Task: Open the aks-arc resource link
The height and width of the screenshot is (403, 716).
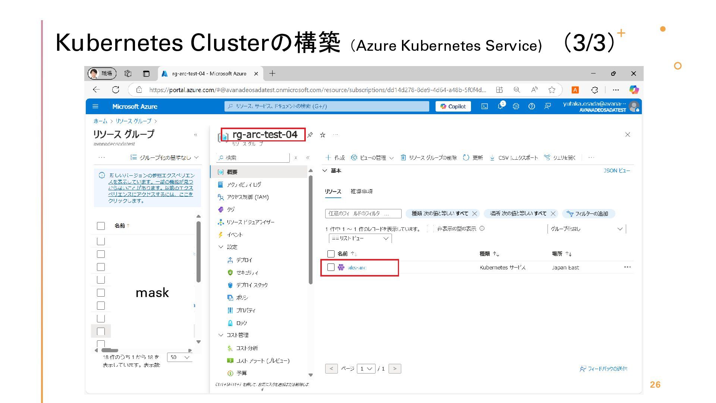Action: tap(357, 268)
